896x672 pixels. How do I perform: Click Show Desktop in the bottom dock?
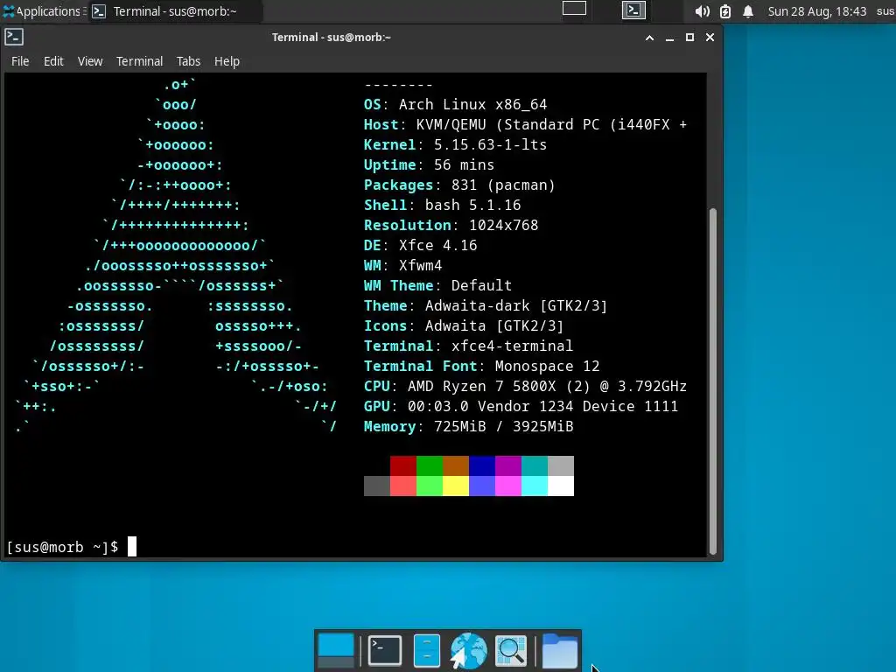point(336,651)
